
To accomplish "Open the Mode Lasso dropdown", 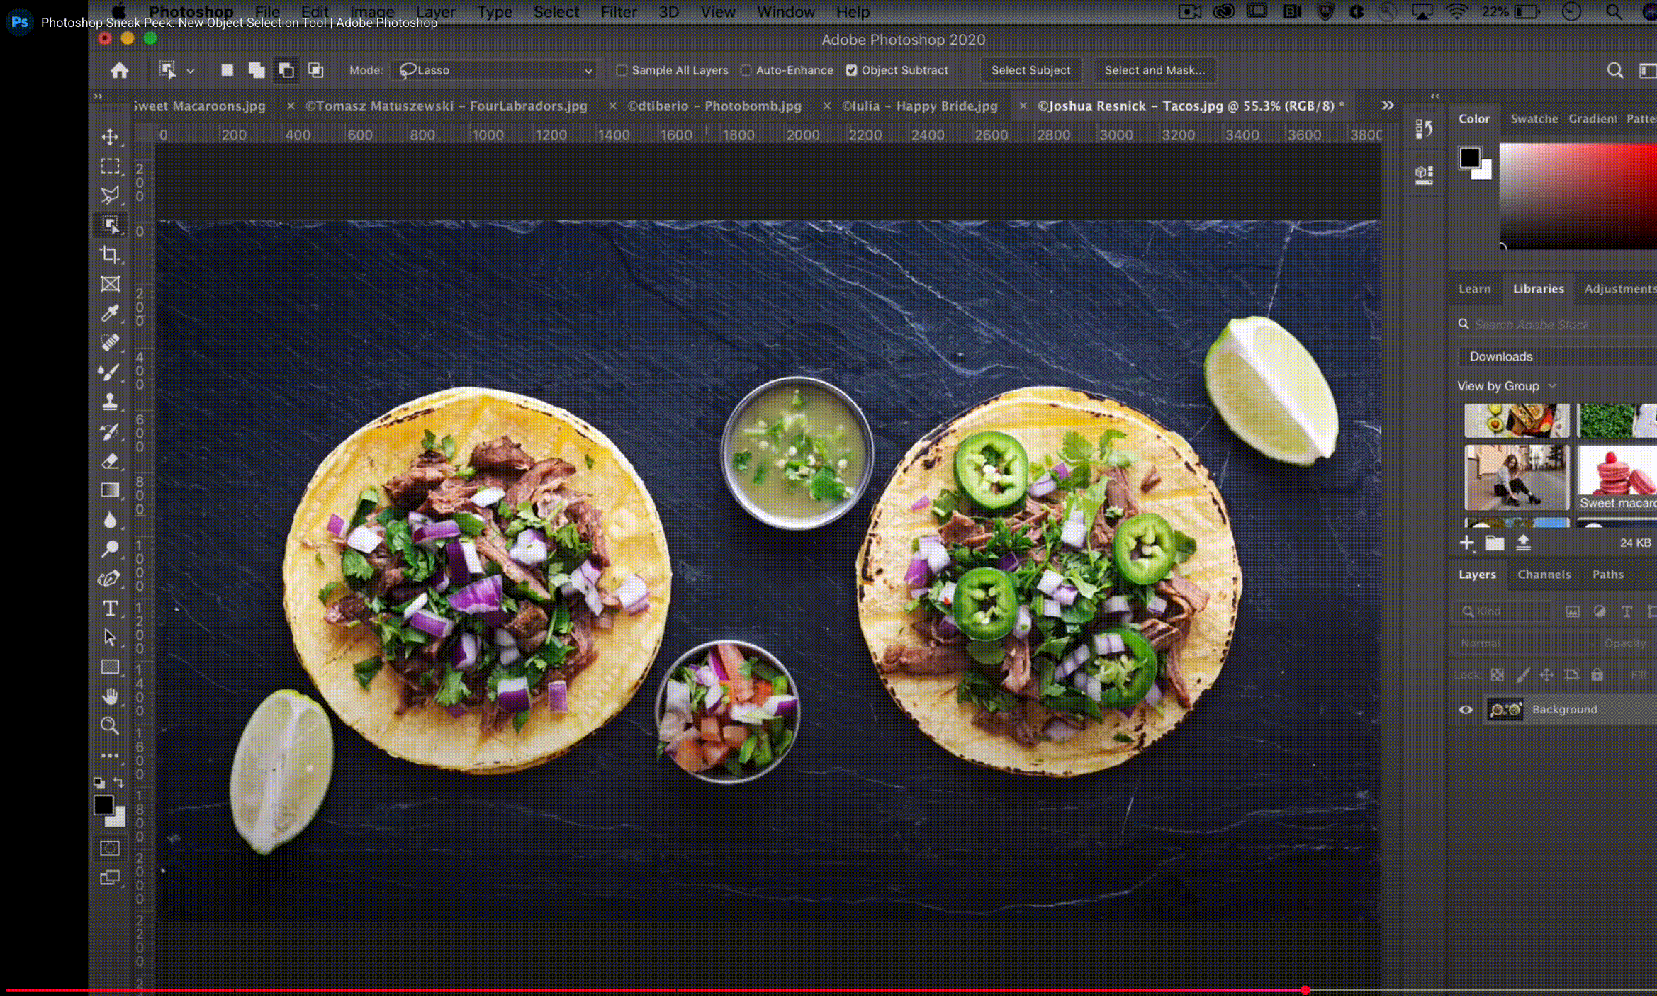I will click(495, 70).
